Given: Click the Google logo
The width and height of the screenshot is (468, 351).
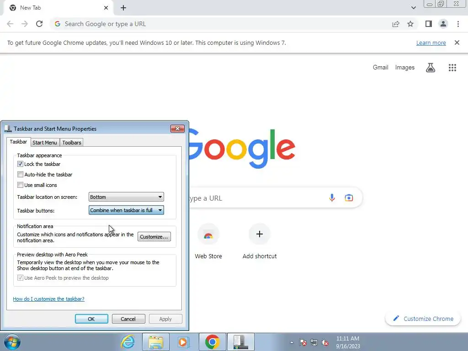Looking at the screenshot, I should (x=242, y=149).
